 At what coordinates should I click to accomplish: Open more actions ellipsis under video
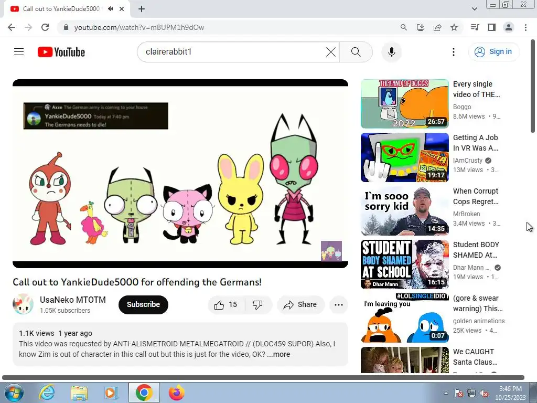point(339,305)
